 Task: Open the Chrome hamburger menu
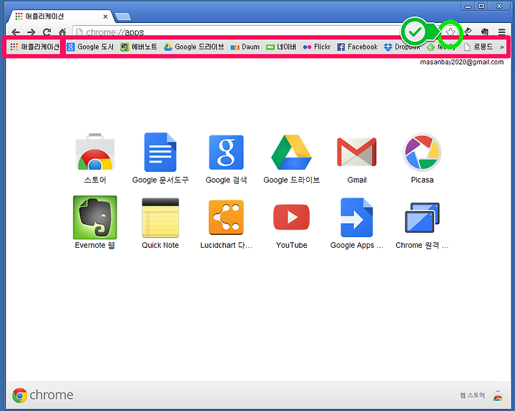[501, 32]
